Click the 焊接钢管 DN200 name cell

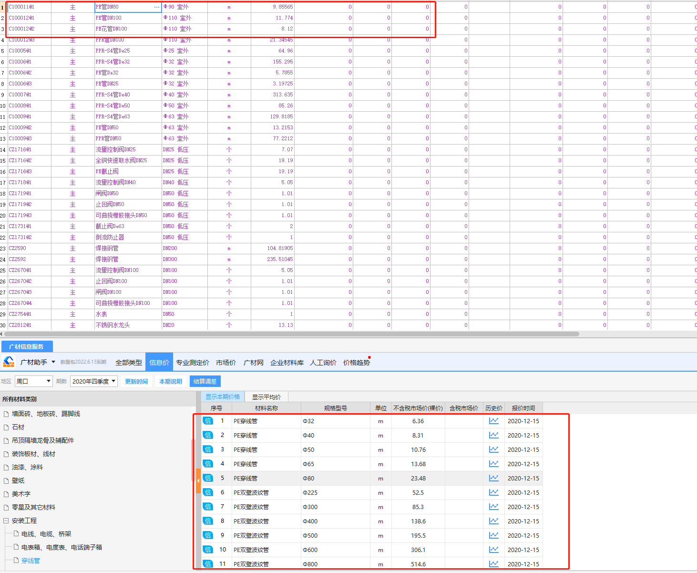(128, 248)
